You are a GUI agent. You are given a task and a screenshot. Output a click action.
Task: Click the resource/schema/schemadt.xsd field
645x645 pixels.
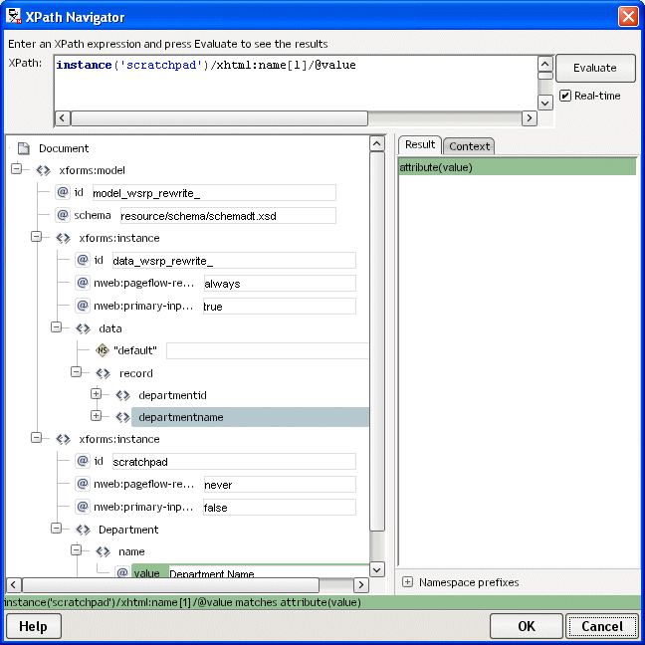[228, 216]
